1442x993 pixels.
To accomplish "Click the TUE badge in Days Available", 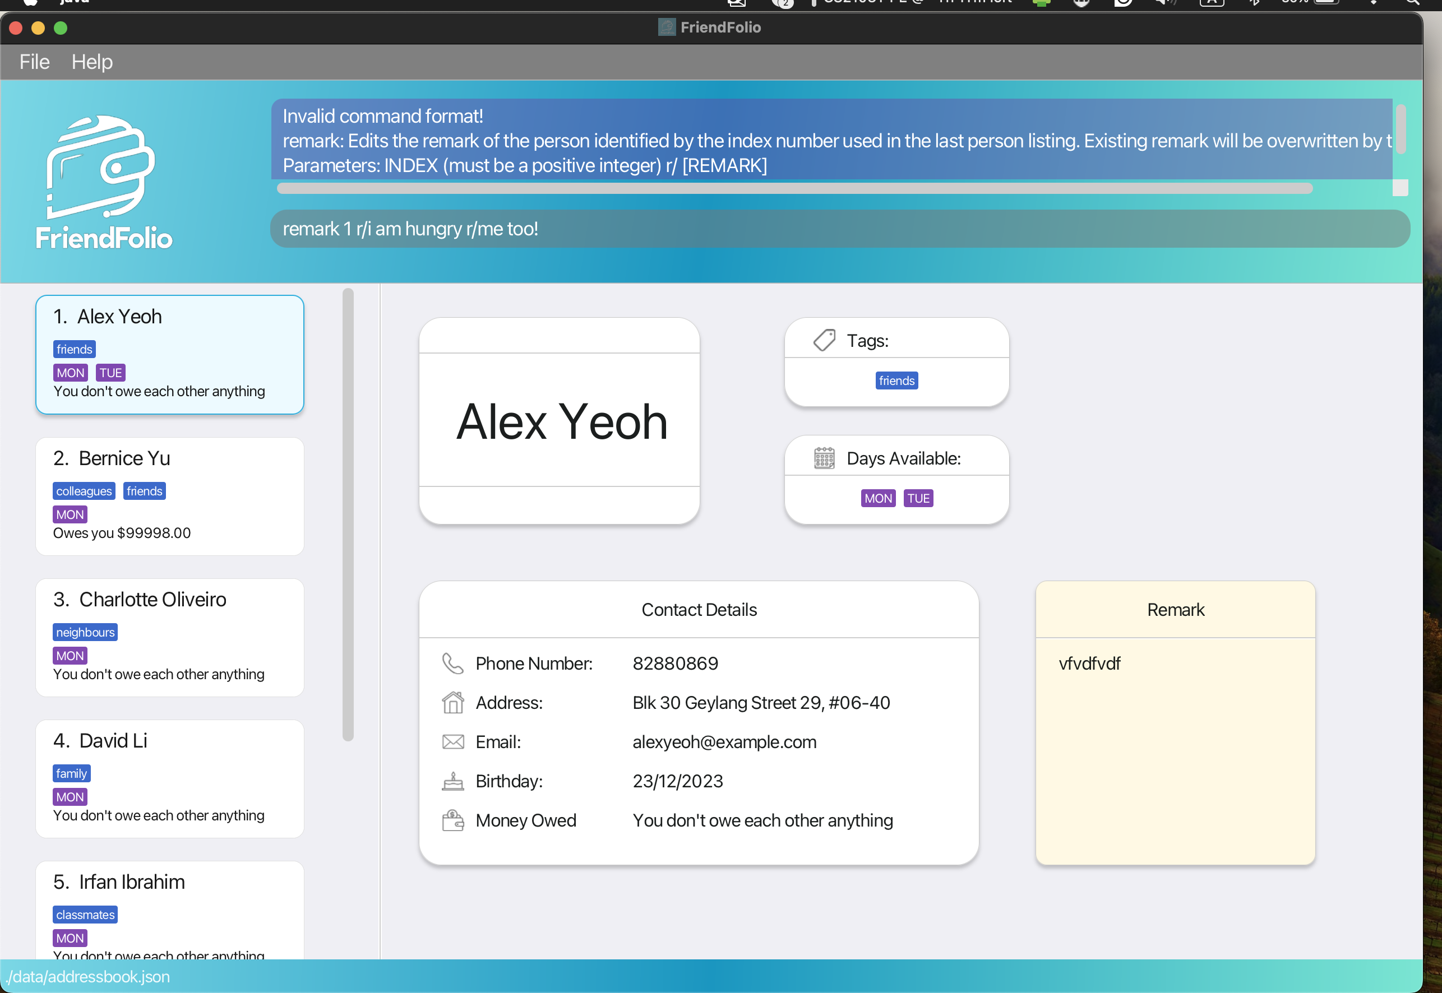I will tap(917, 498).
